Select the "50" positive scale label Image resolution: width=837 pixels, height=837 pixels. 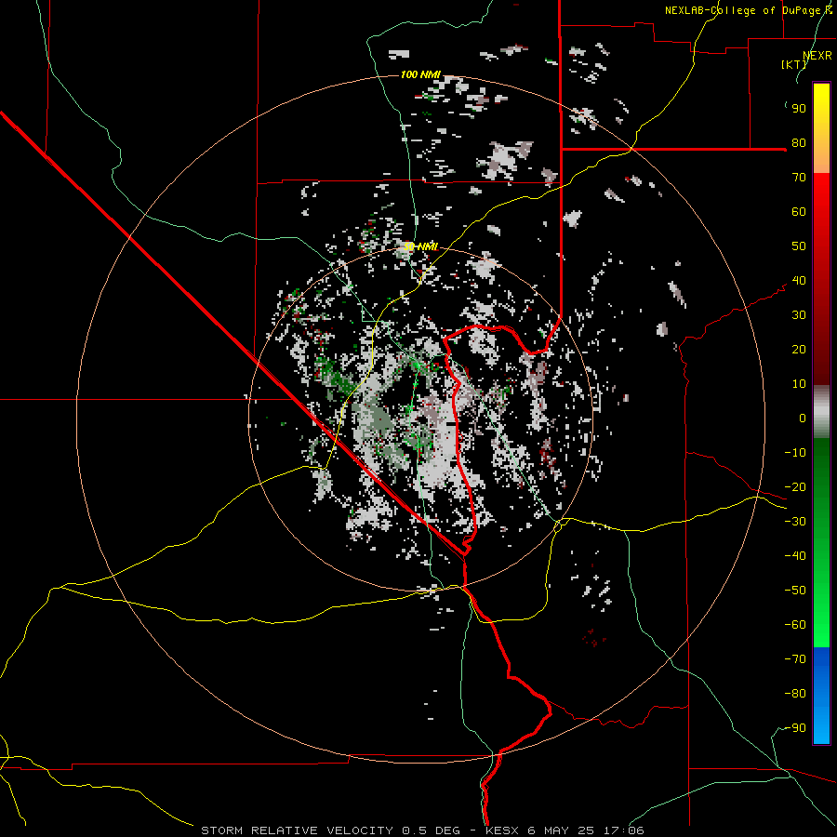(x=799, y=246)
